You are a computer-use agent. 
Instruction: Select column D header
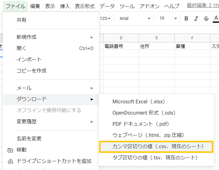pos(121,38)
